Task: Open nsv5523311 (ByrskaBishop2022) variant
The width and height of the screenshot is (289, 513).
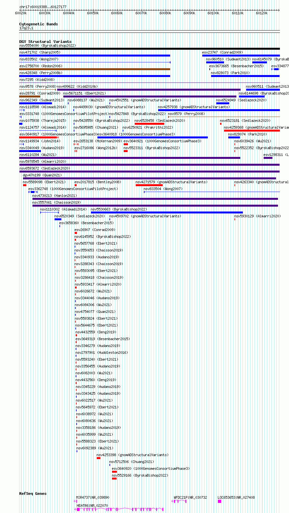Action: (152, 148)
